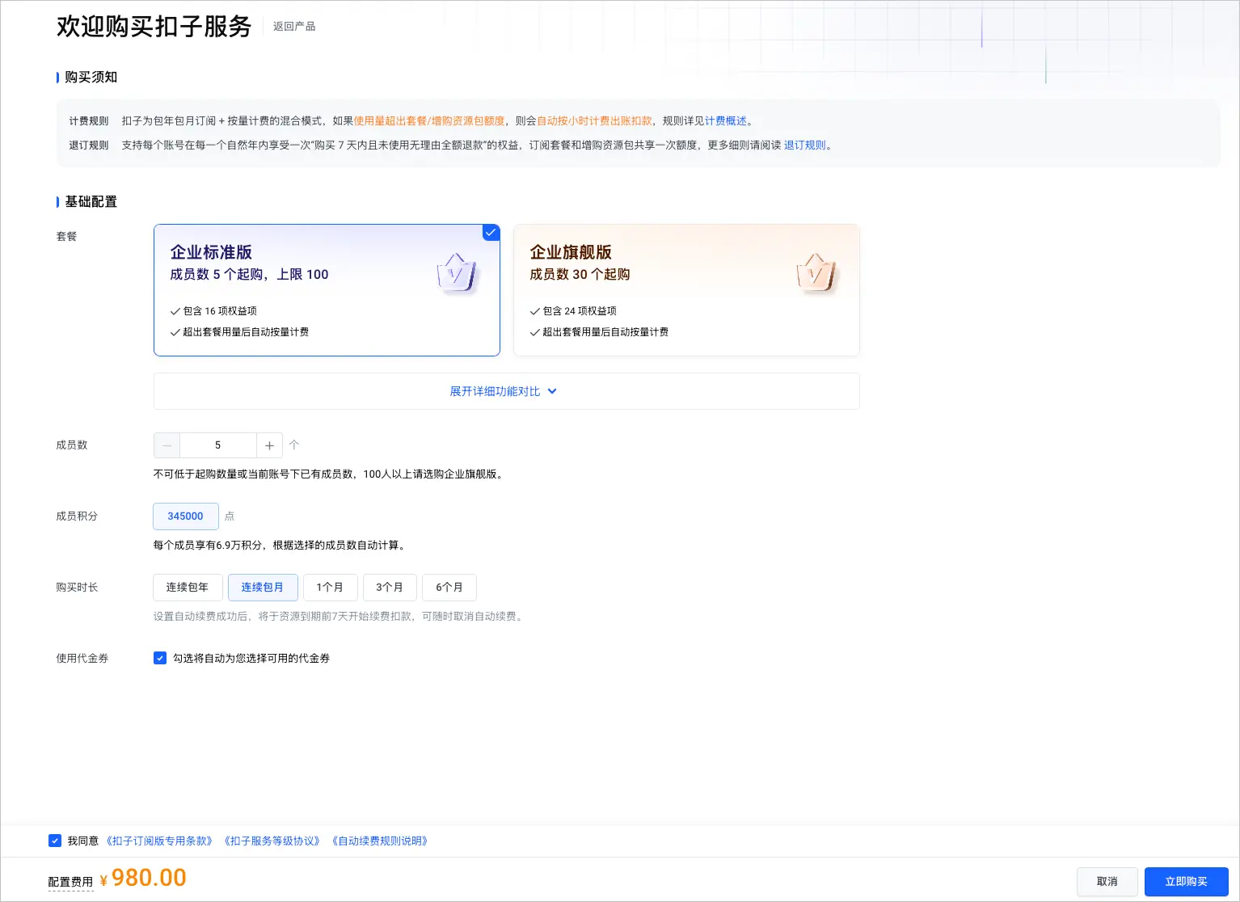Open the 计费概述 link
1240x902 pixels.
click(x=726, y=121)
